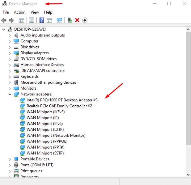
Task: Click the red X Uninstall device icon
Action: pyautogui.click(x=77, y=20)
